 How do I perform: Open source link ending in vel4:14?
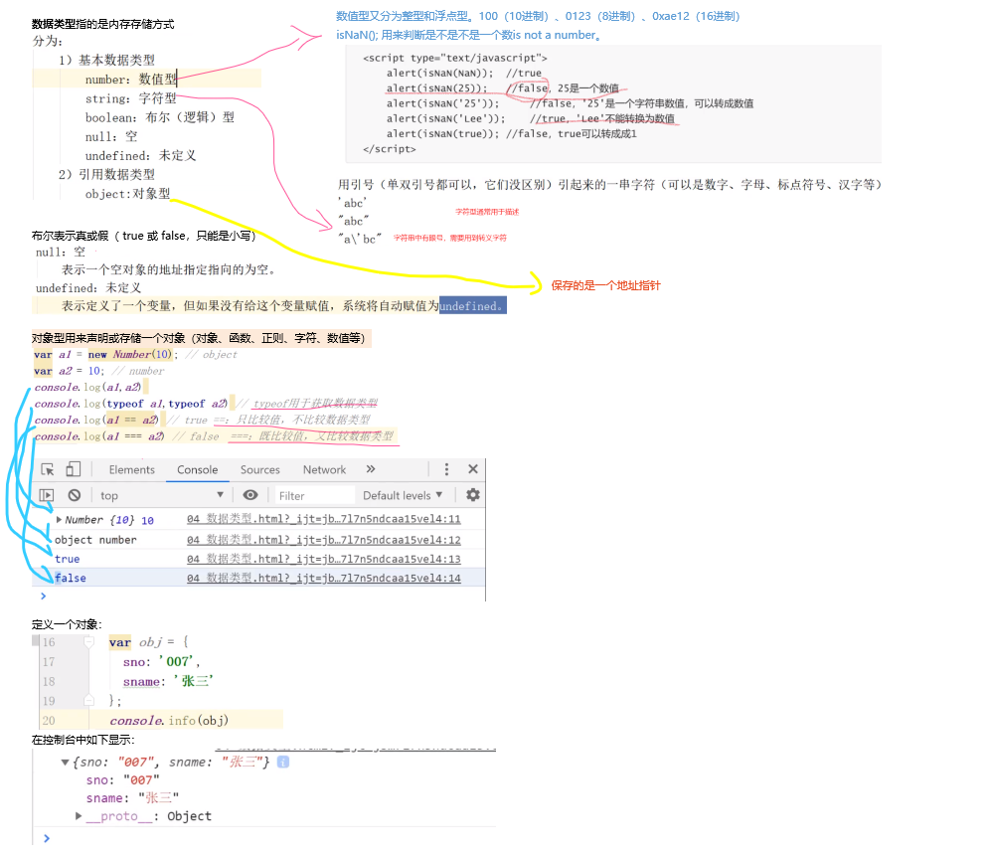point(323,578)
